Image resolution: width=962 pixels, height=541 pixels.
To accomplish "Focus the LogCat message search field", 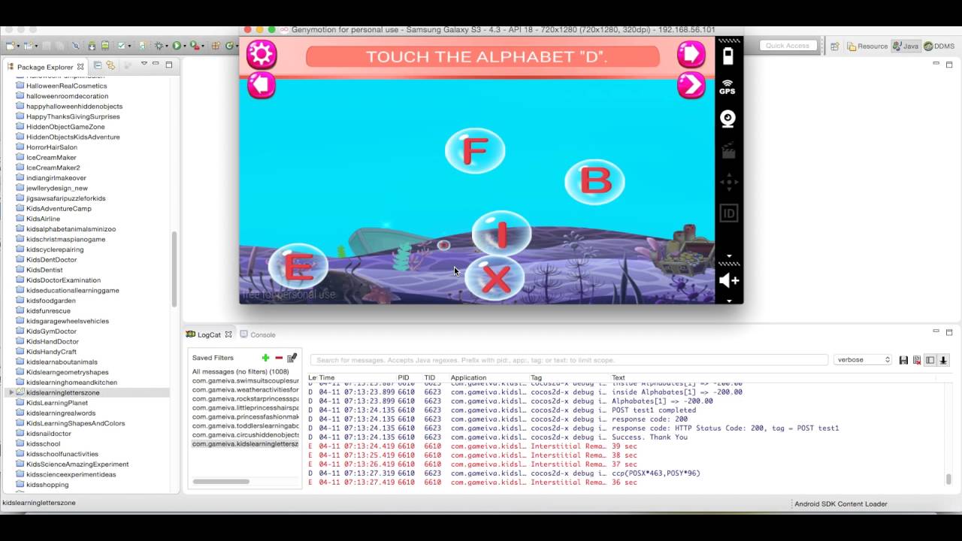I will point(569,360).
